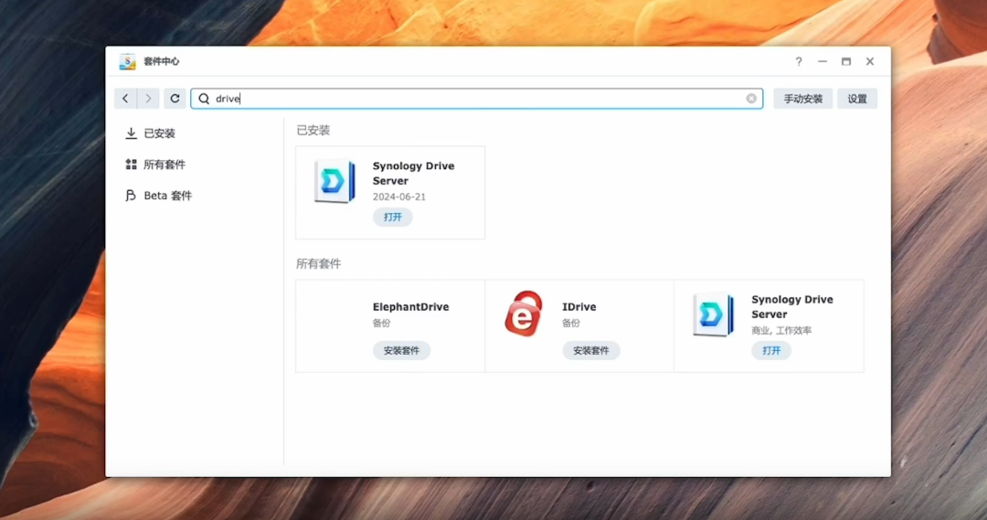Click Synology Drive Server icon under 所有套件

tap(713, 314)
